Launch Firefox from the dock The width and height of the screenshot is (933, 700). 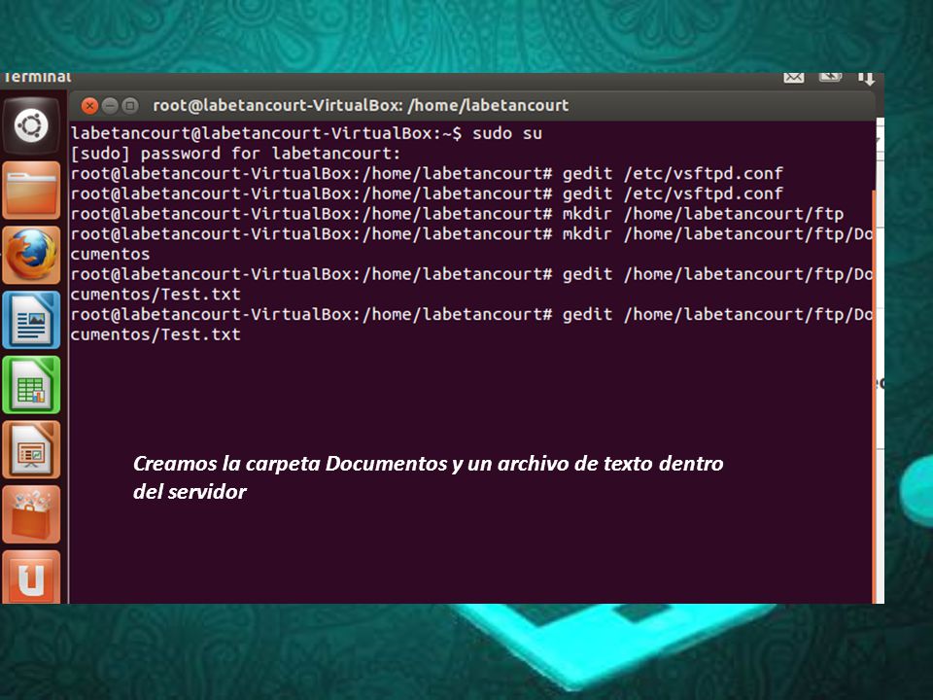point(31,255)
